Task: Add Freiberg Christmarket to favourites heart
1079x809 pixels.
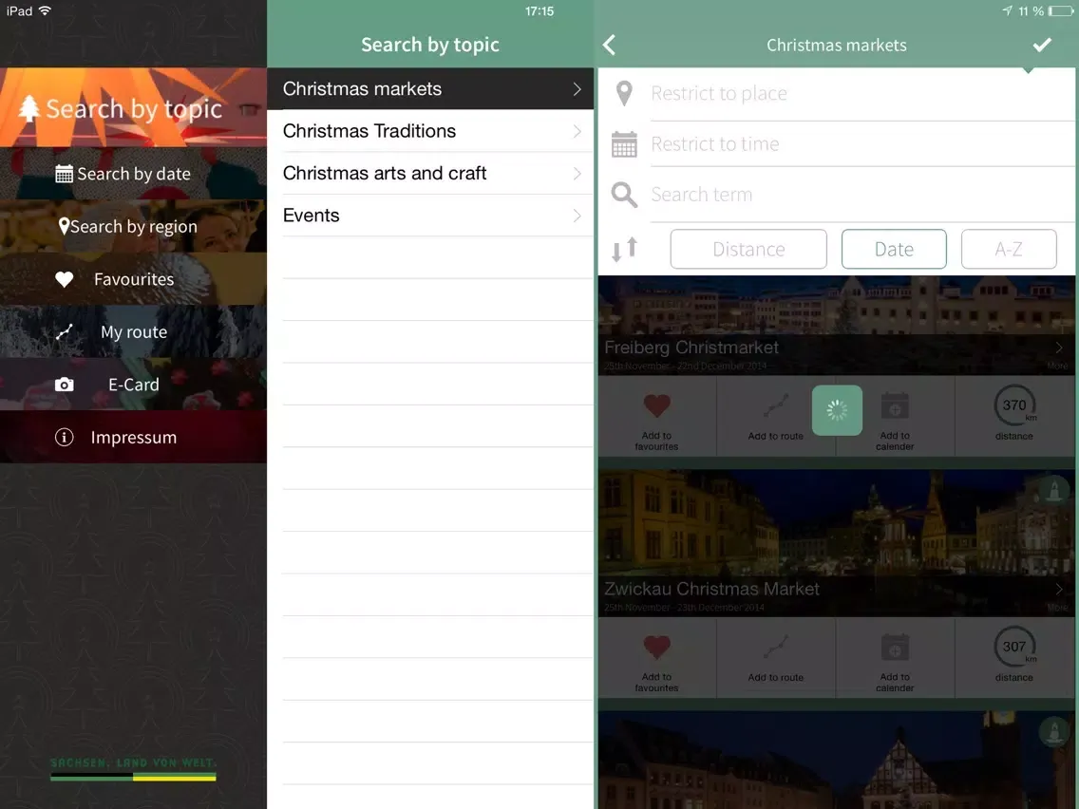Action: coord(656,405)
